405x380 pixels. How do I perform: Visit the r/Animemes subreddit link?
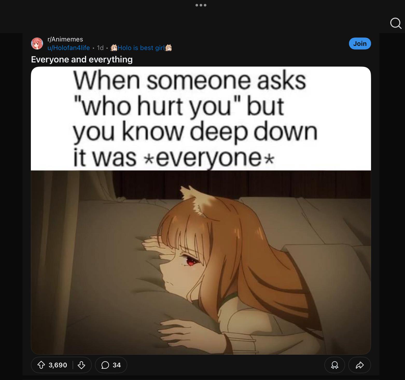pos(65,39)
